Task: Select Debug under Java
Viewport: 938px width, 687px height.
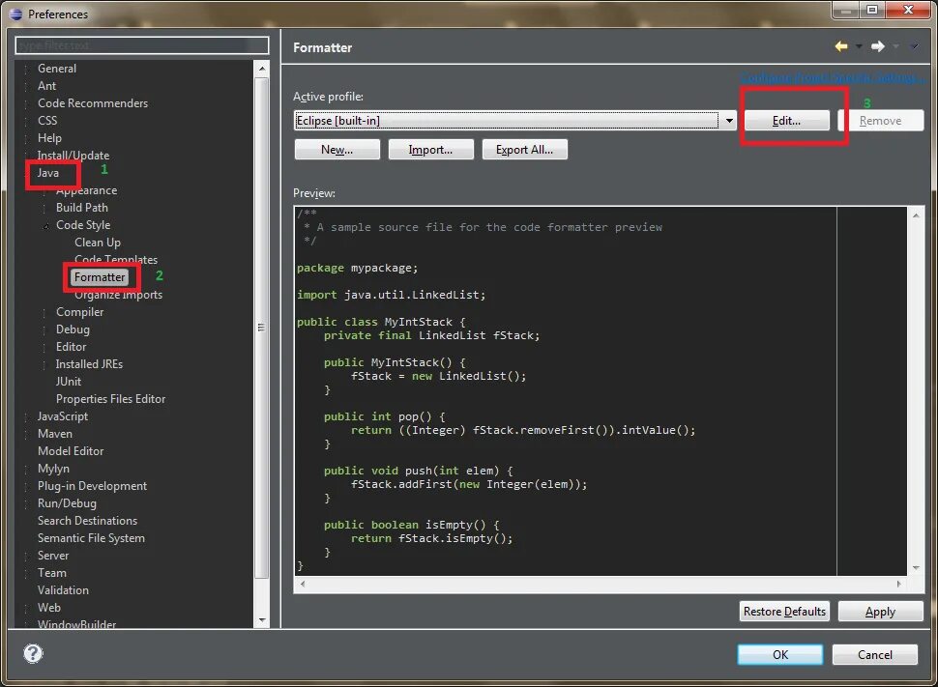Action: pyautogui.click(x=73, y=329)
